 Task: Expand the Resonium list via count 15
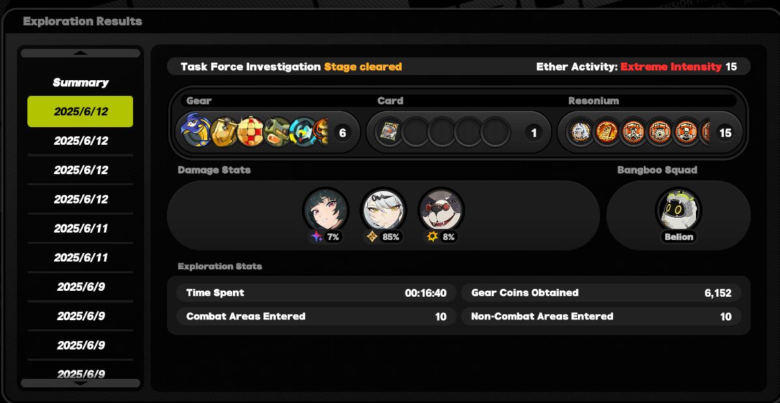[725, 133]
